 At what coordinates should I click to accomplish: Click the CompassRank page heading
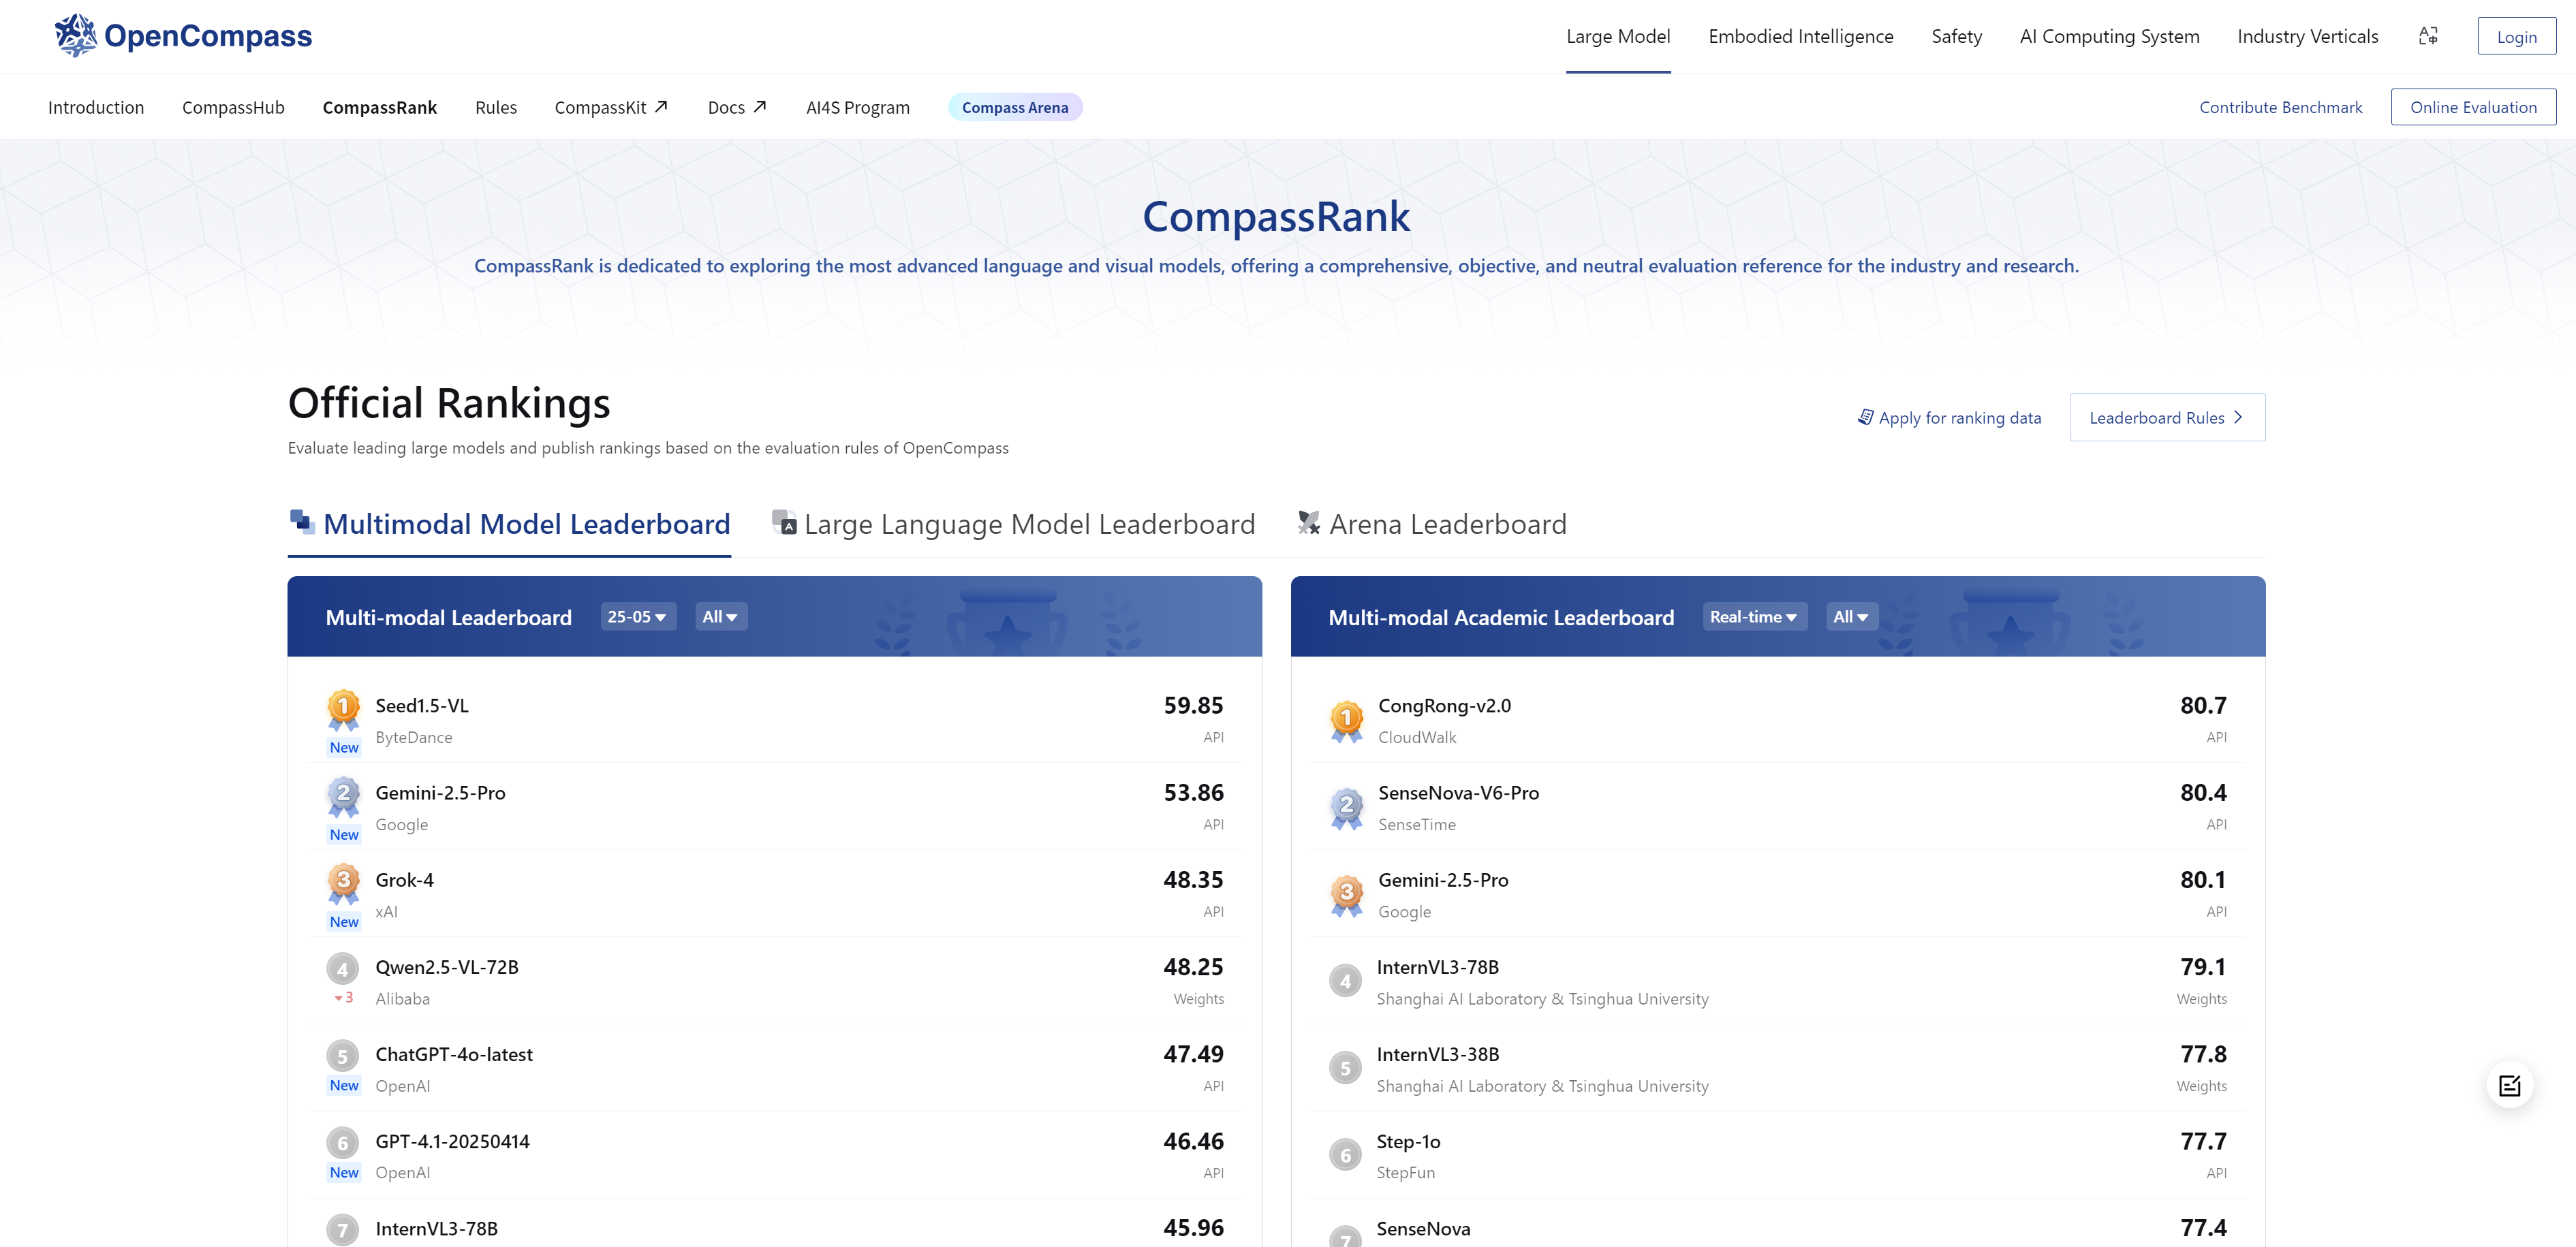pyautogui.click(x=1276, y=216)
